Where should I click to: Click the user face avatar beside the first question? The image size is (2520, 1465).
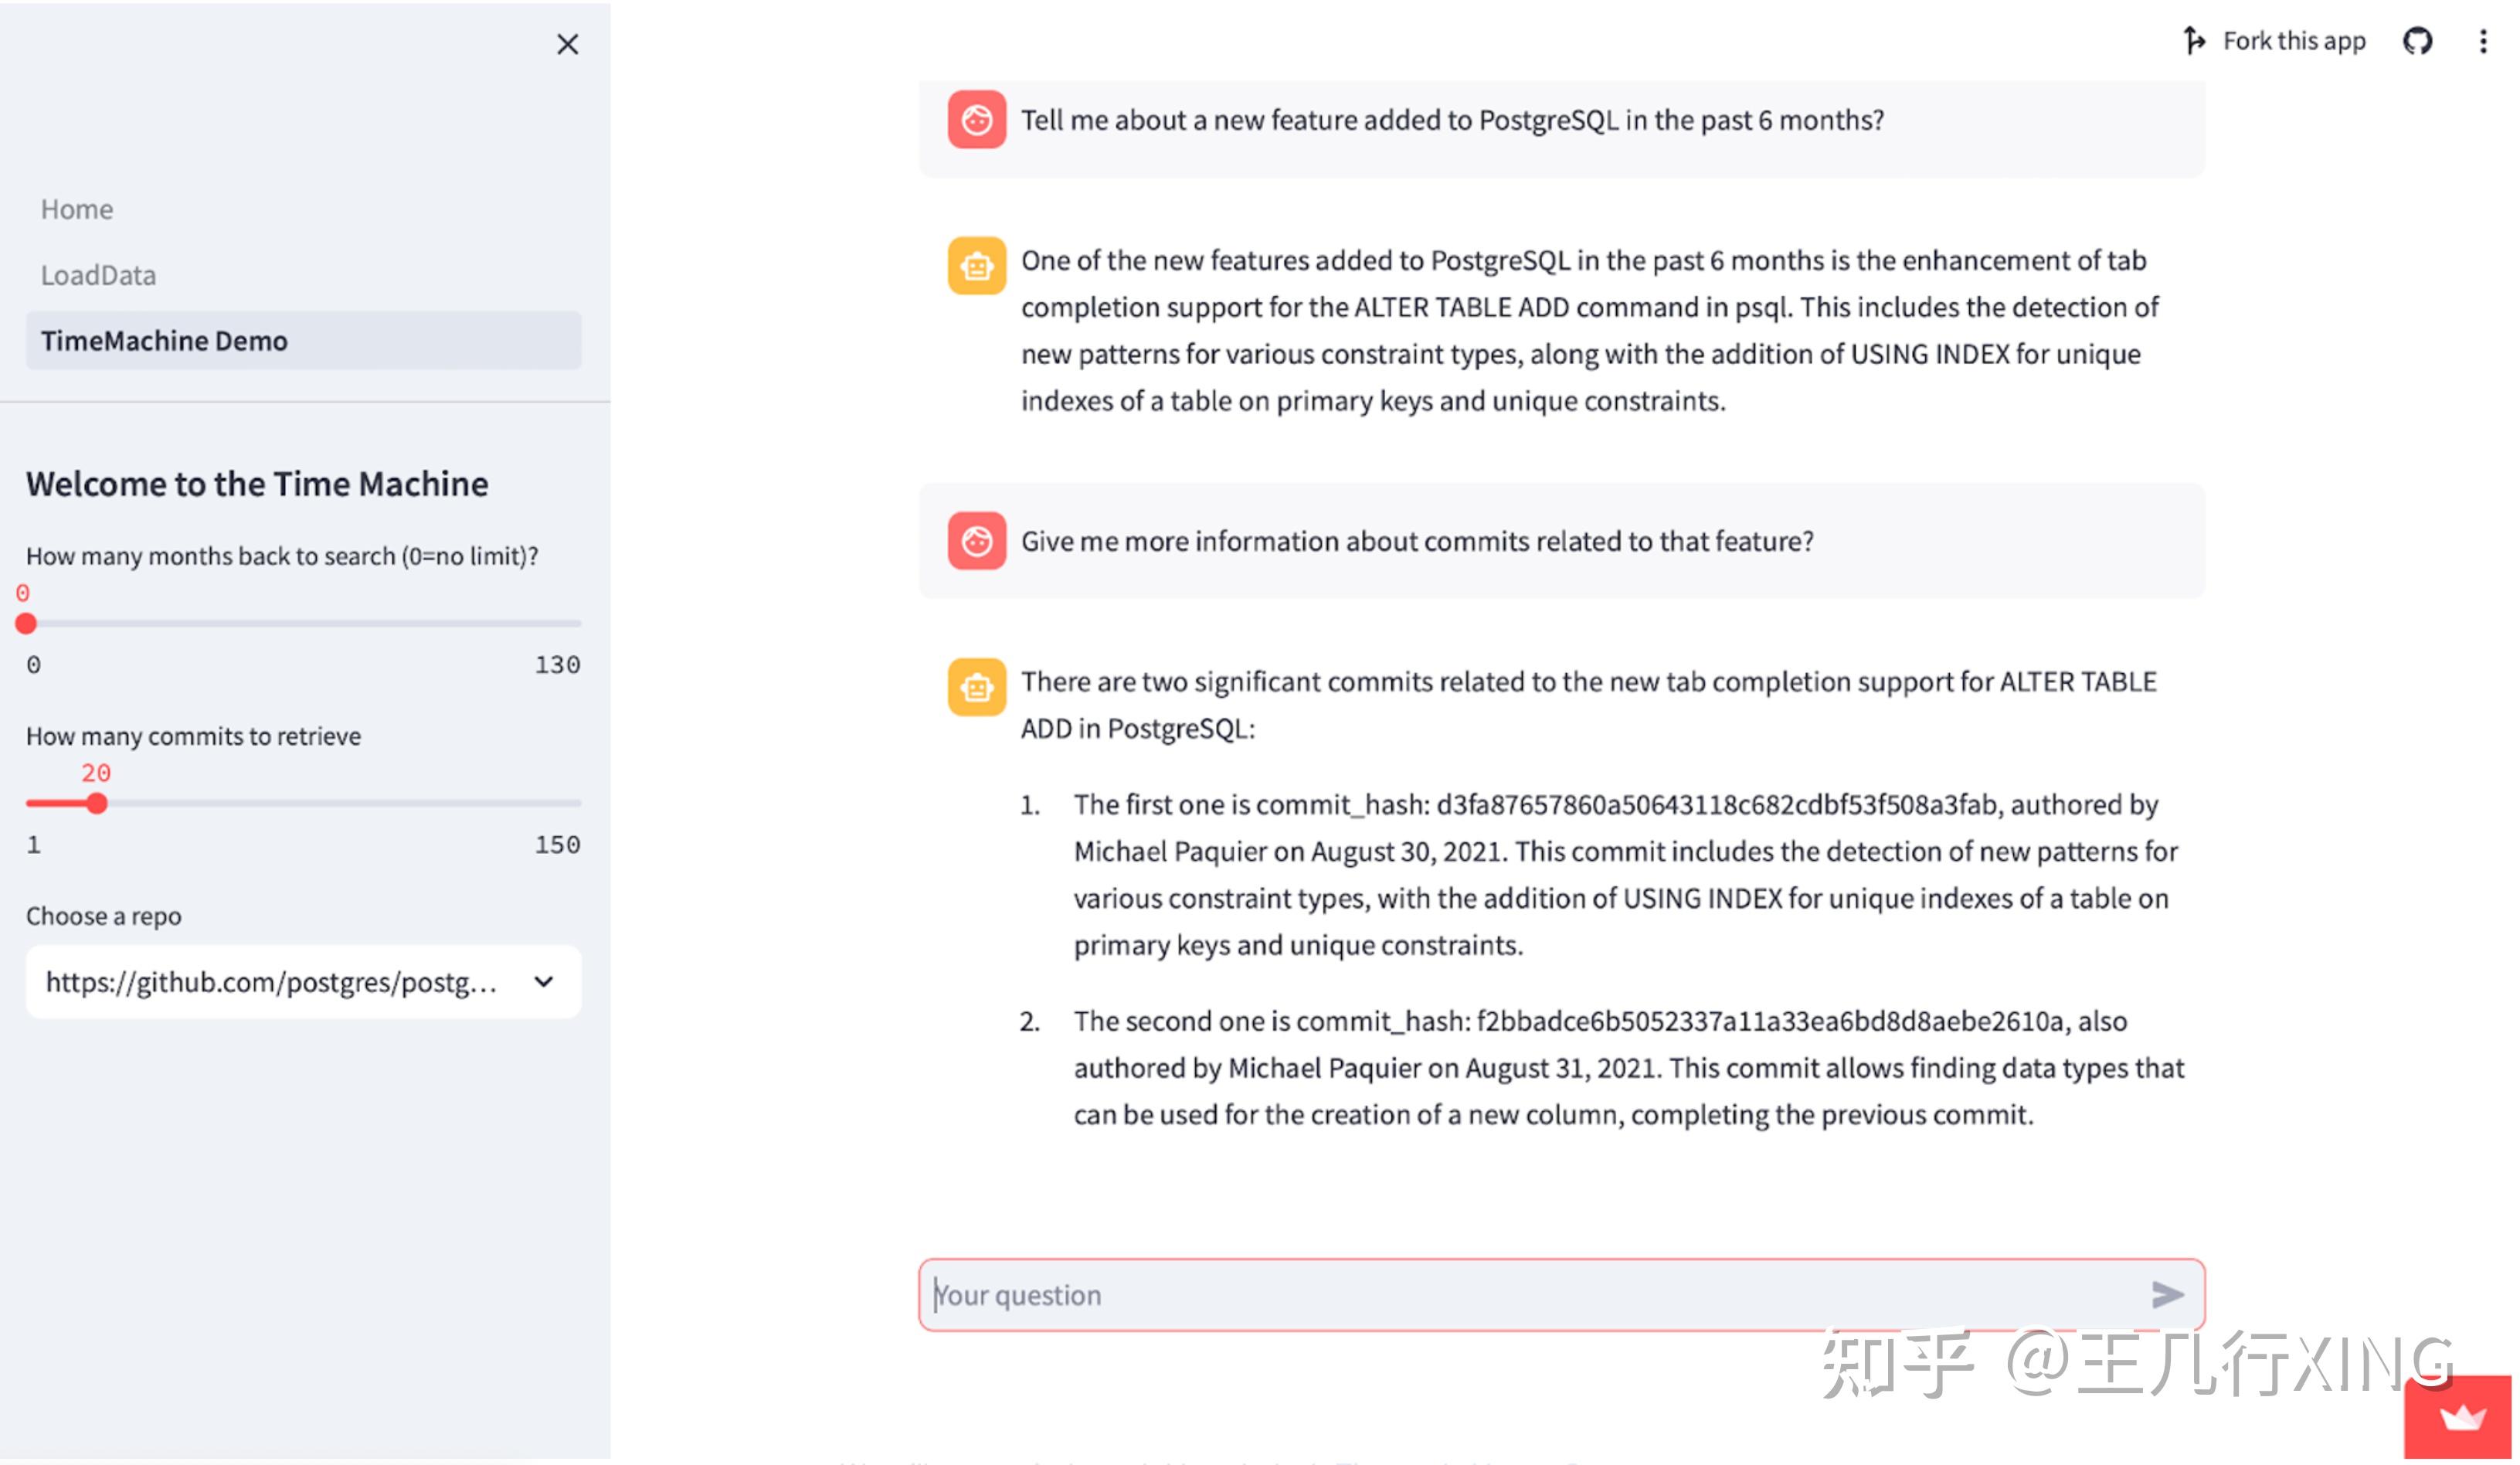pyautogui.click(x=977, y=119)
